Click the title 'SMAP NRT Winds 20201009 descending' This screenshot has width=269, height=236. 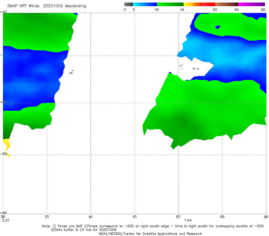[47, 6]
